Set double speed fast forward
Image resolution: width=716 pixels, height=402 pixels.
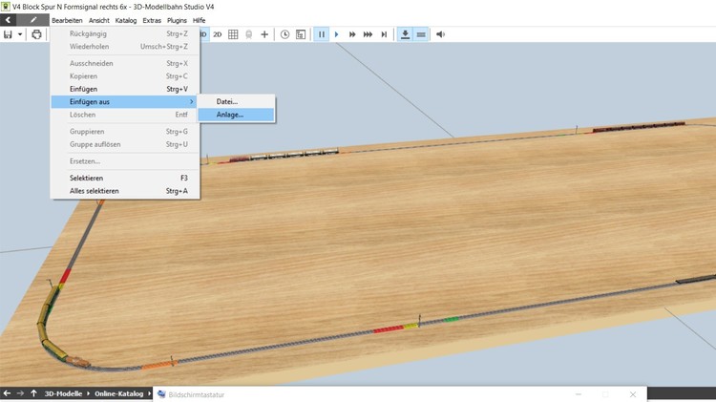click(x=352, y=34)
